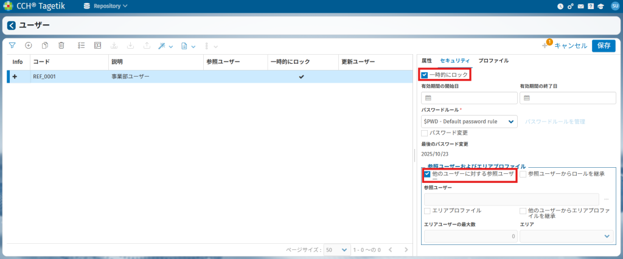Viewport: 623px width, 259px height.
Task: Uncheck the 一時的にロック checkbox
Action: click(x=425, y=75)
